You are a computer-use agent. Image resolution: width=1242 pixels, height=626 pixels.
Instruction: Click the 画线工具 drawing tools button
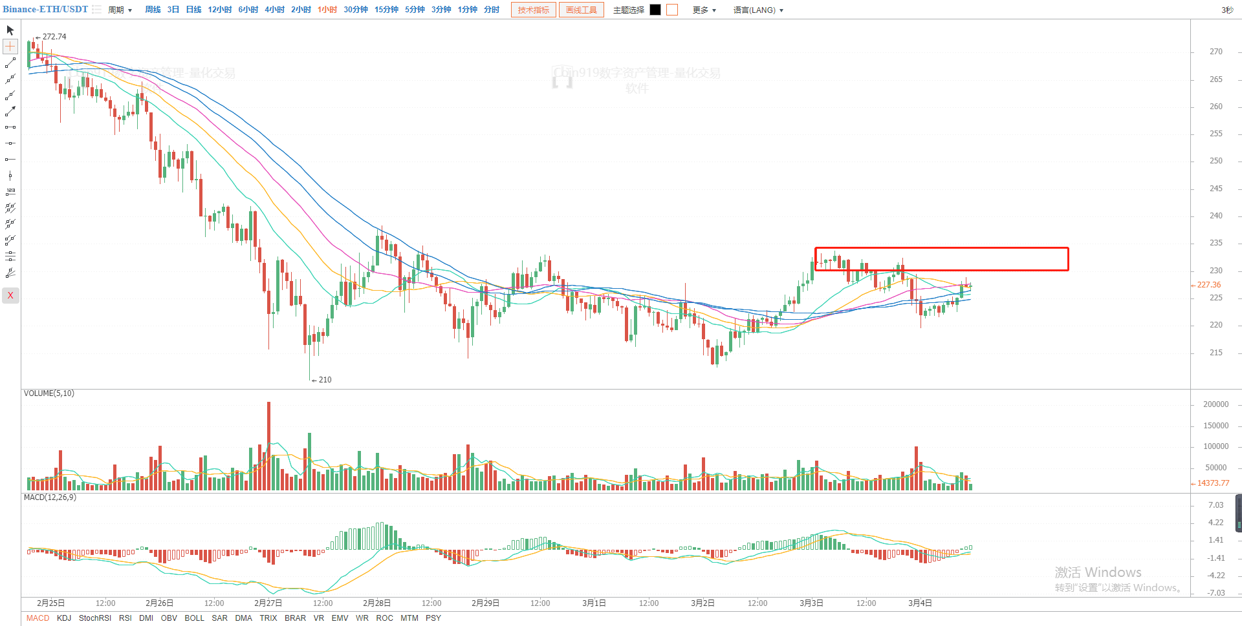[x=582, y=10]
